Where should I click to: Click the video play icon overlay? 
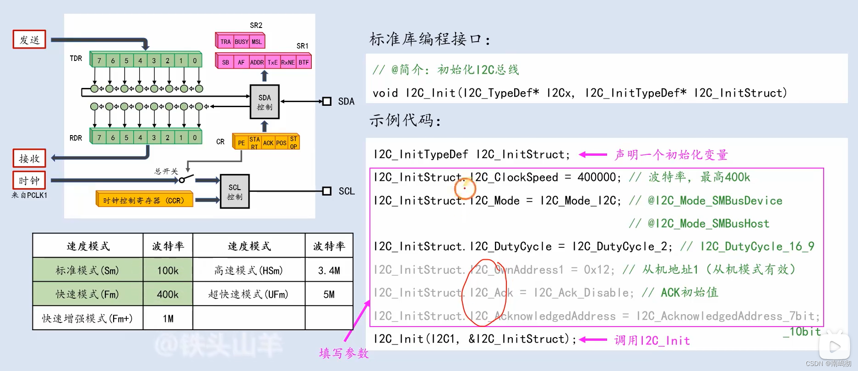[835, 346]
